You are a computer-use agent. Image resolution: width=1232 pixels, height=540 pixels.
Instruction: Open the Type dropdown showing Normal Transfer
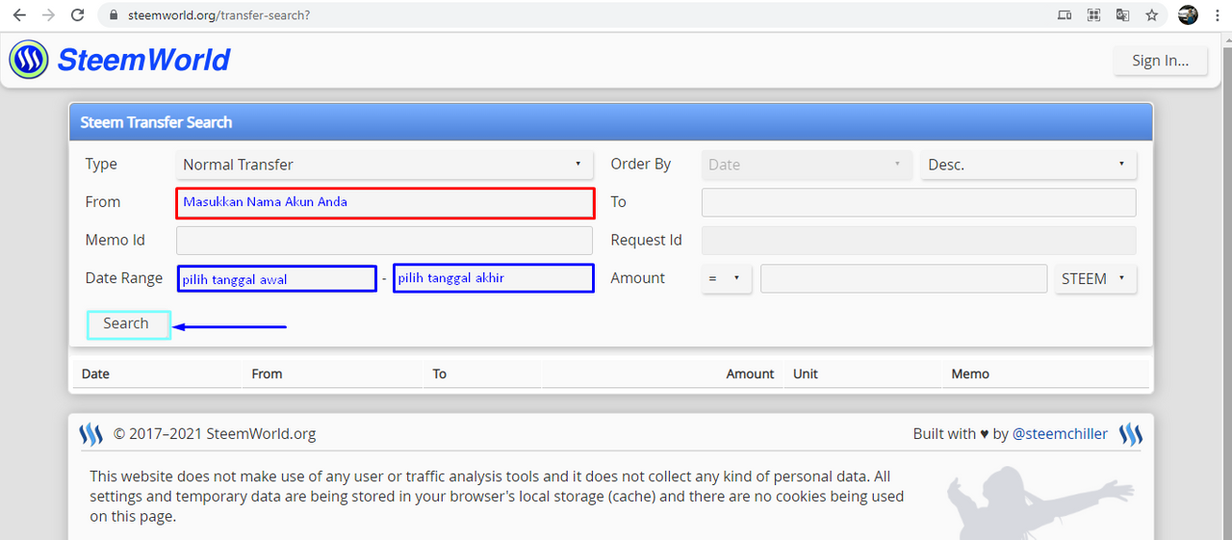coord(384,165)
